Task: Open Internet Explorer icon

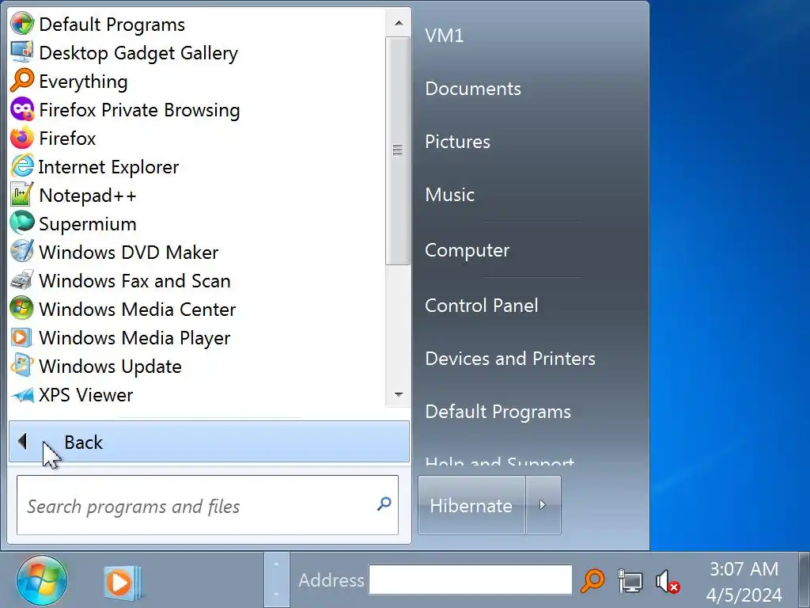Action: (22, 166)
